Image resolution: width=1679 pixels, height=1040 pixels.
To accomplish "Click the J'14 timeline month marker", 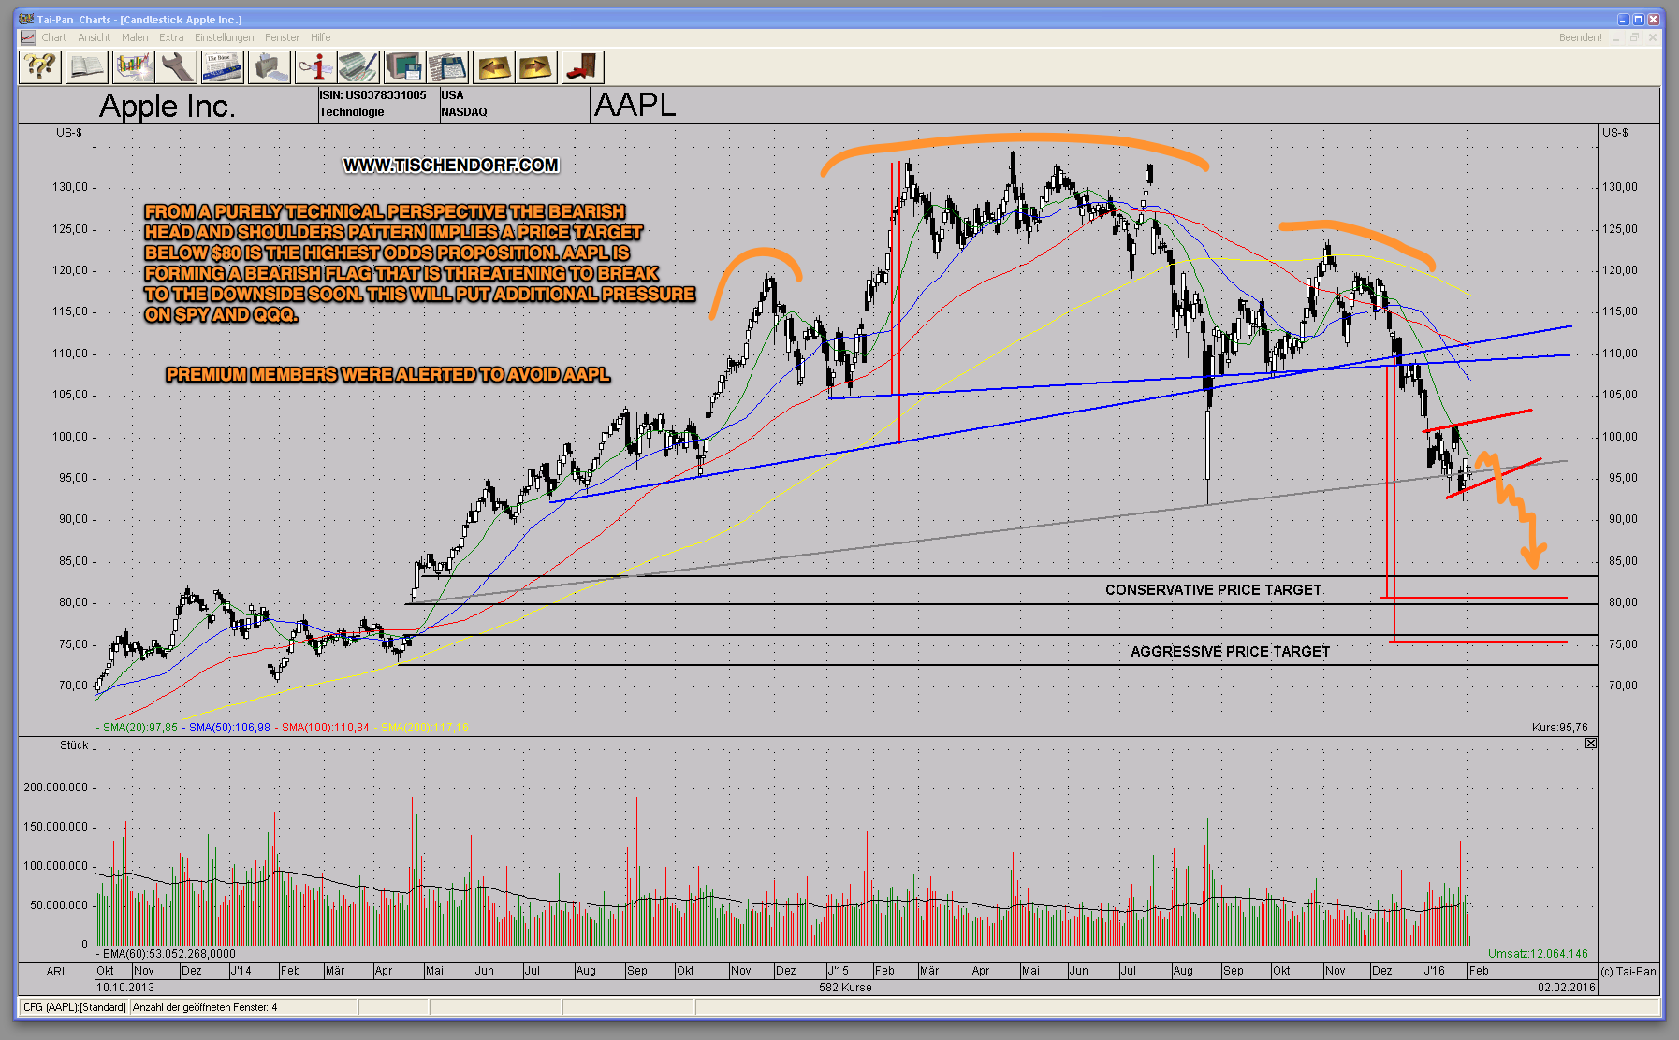I will pyautogui.click(x=241, y=971).
